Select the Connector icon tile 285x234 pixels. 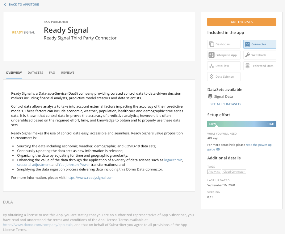(247, 44)
